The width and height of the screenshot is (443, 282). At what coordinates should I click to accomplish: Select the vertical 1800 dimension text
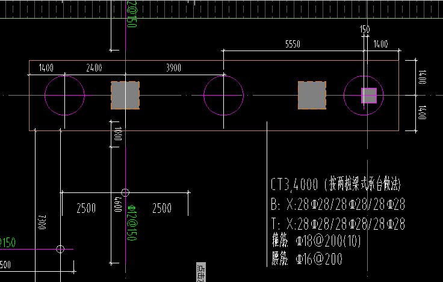tap(118, 134)
